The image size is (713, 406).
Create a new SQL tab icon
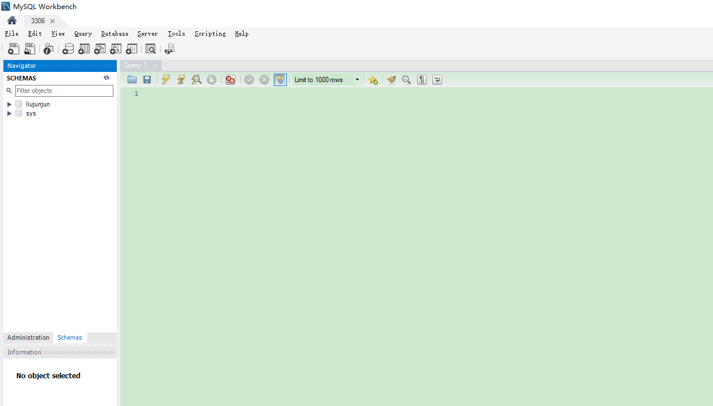[14, 49]
